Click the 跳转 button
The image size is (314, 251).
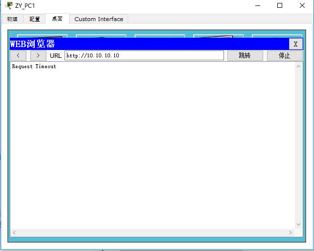245,55
